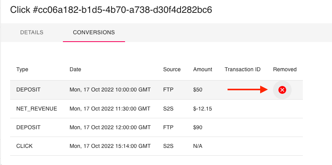The width and height of the screenshot is (332, 165).
Task: Click the $50 amount cell
Action: click(198, 90)
